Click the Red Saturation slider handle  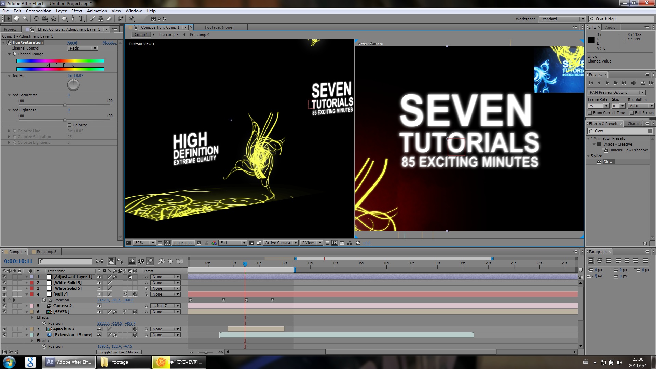tap(65, 105)
